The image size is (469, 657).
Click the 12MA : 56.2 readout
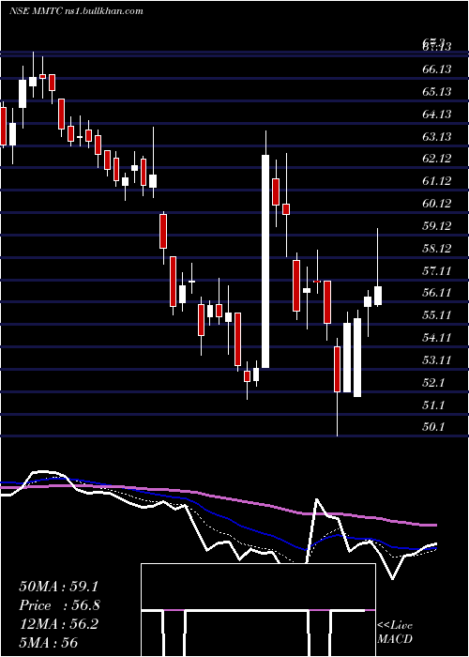point(58,624)
